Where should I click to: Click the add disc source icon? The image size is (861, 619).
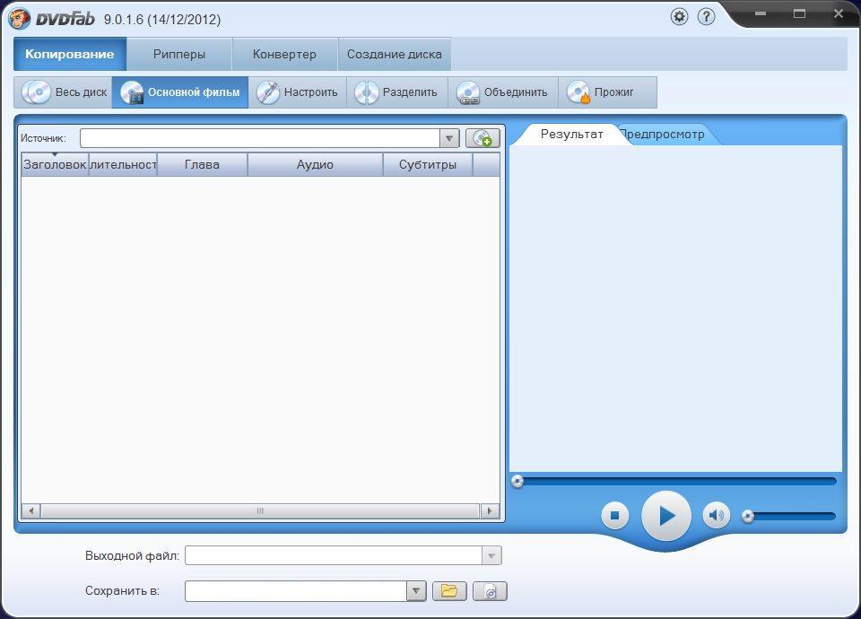(483, 138)
